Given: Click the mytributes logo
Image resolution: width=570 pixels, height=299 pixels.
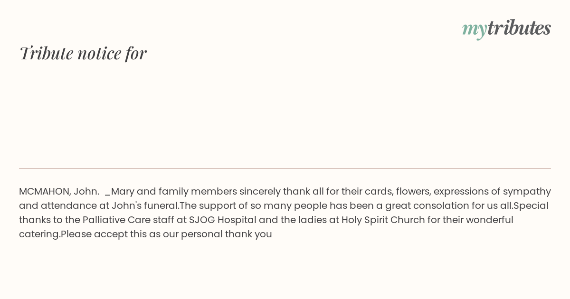Looking at the screenshot, I should 506,28.
